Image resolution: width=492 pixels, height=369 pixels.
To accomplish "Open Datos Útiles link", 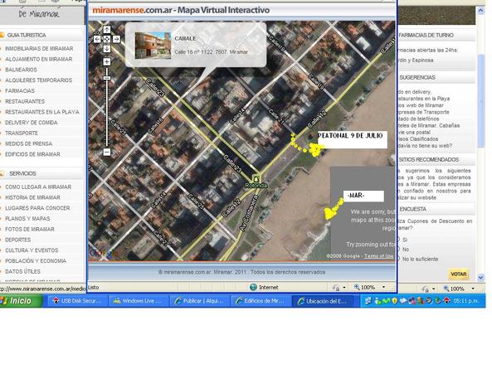I will point(22,271).
